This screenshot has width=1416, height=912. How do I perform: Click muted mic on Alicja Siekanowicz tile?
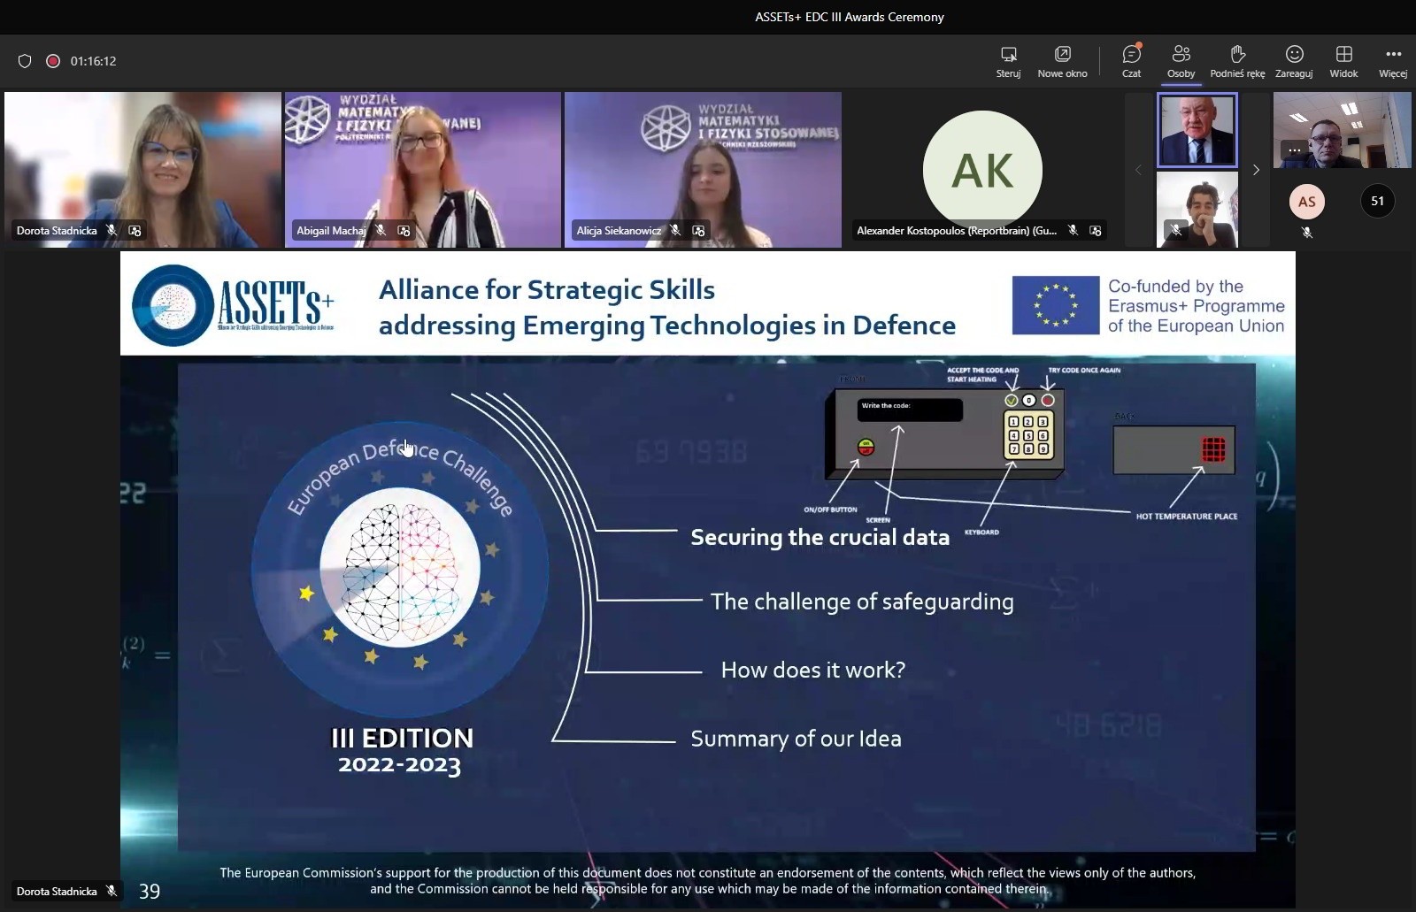[675, 231]
